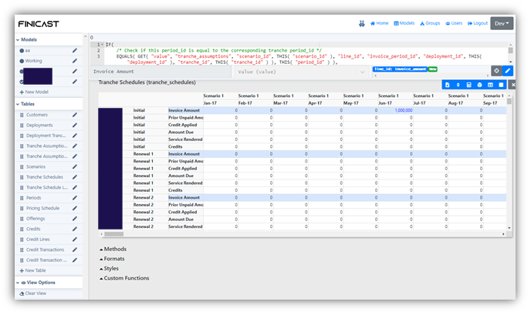Select the 'aa' model radio circle
531x315 pixels.
point(22,51)
